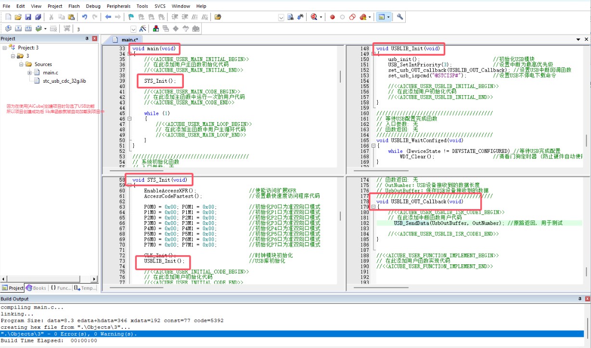Switch to the Books panel tab

tap(36, 288)
